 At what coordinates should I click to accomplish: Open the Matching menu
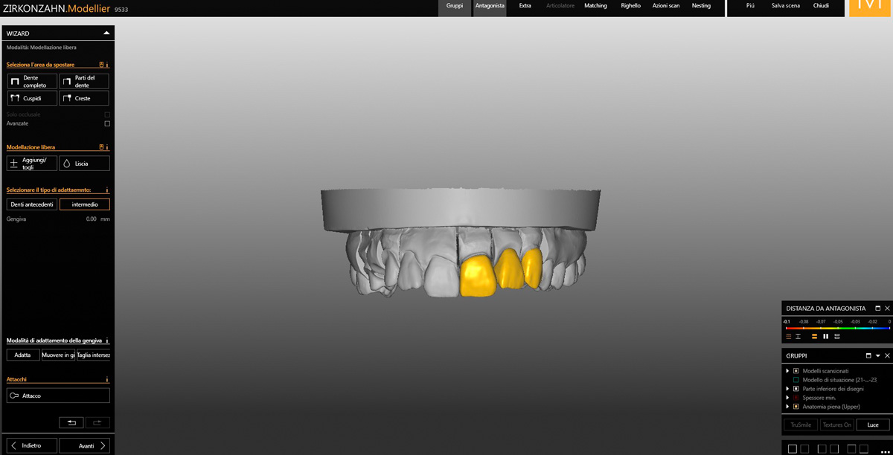[595, 6]
